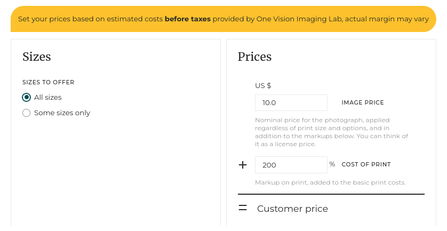447x231 pixels.
Task: Click the divider line above Customer price
Action: point(331,194)
